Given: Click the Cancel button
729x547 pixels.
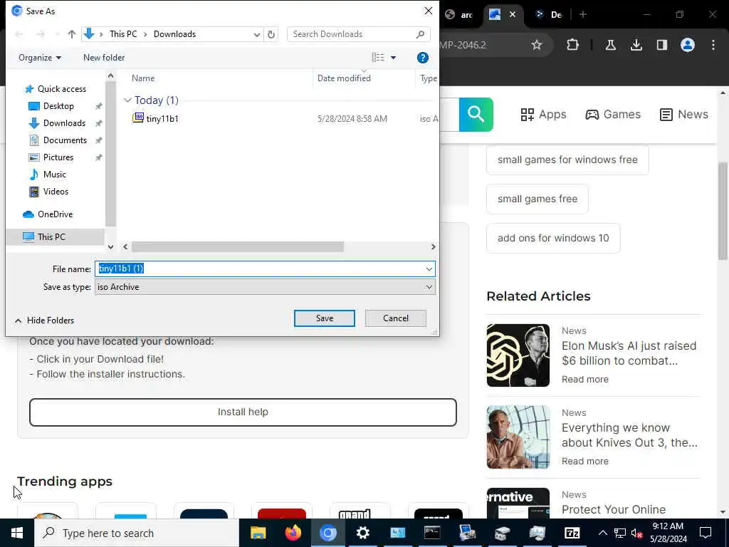Looking at the screenshot, I should coord(396,318).
